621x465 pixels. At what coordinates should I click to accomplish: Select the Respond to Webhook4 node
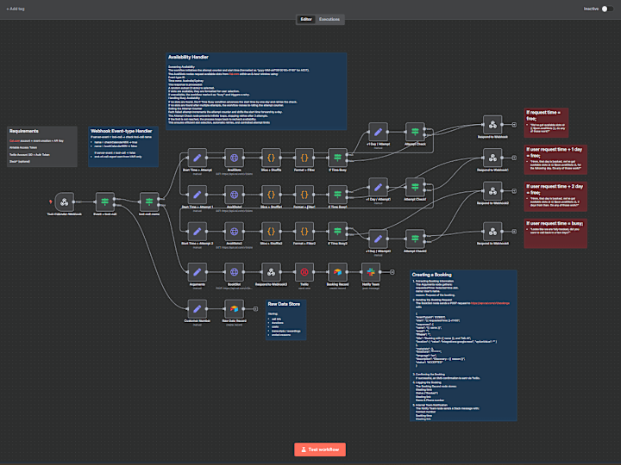click(492, 232)
